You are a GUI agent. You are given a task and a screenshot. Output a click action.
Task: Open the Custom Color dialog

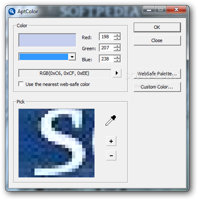pyautogui.click(x=157, y=87)
